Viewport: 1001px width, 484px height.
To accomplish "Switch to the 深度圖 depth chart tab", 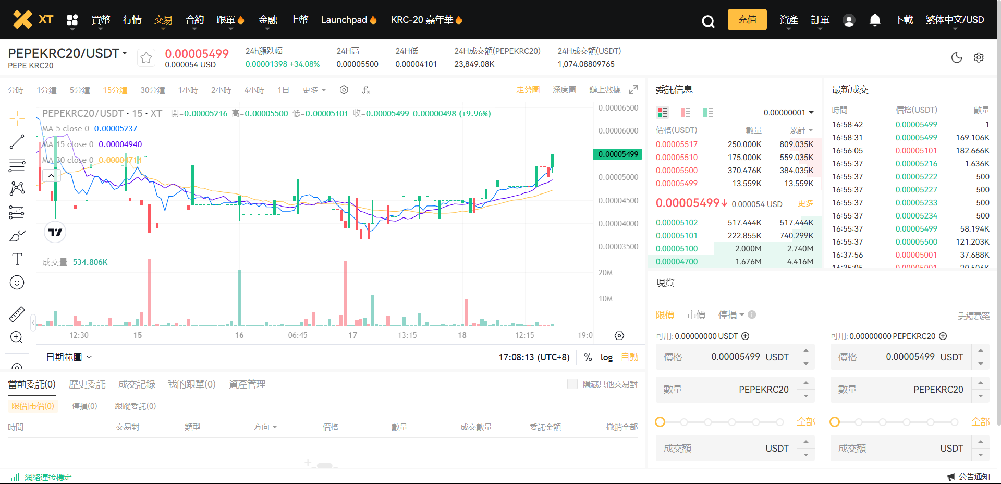I will click(x=565, y=90).
